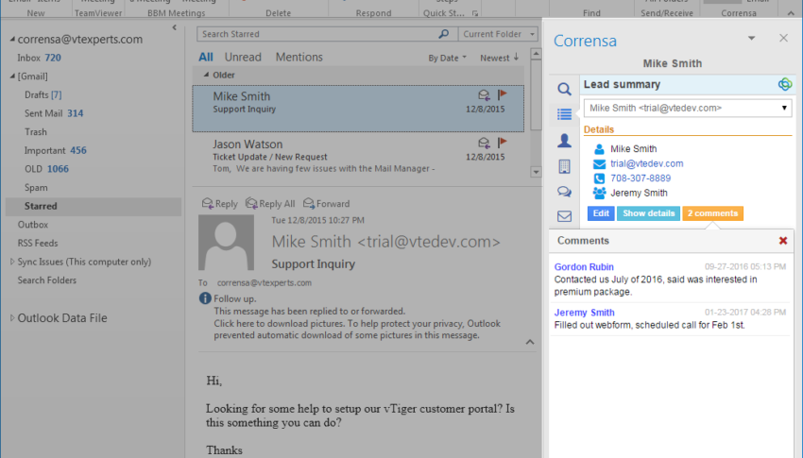Close the Comments panel with red X
Image resolution: width=803 pixels, height=458 pixels.
tap(783, 241)
